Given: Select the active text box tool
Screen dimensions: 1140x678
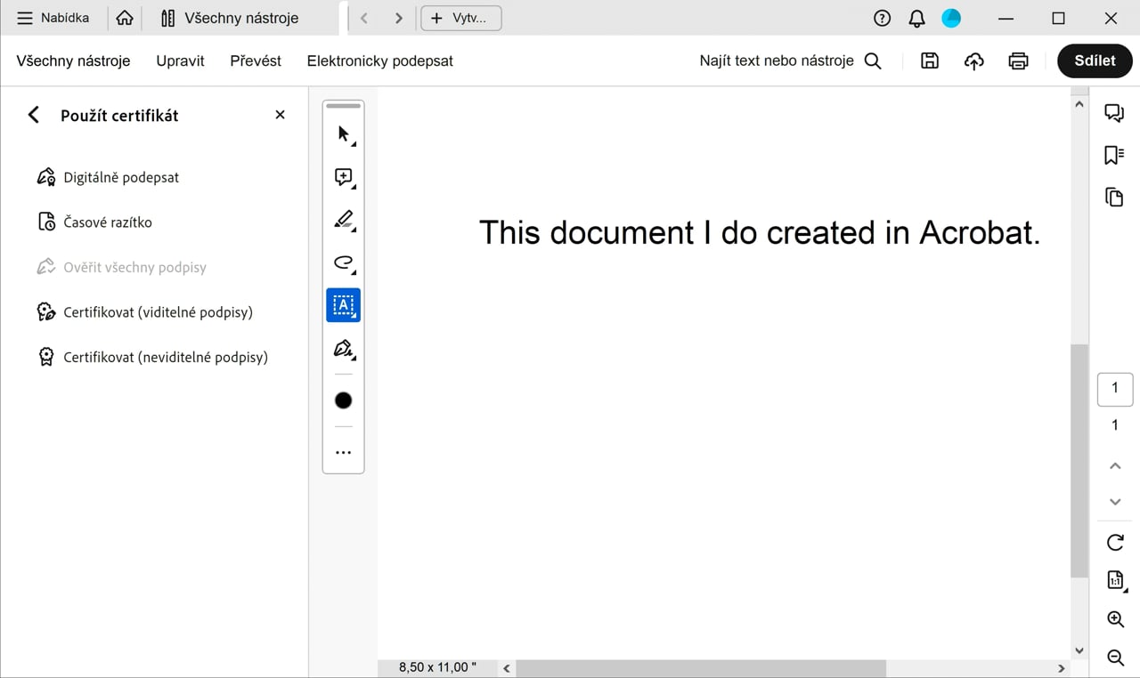Looking at the screenshot, I should (344, 305).
